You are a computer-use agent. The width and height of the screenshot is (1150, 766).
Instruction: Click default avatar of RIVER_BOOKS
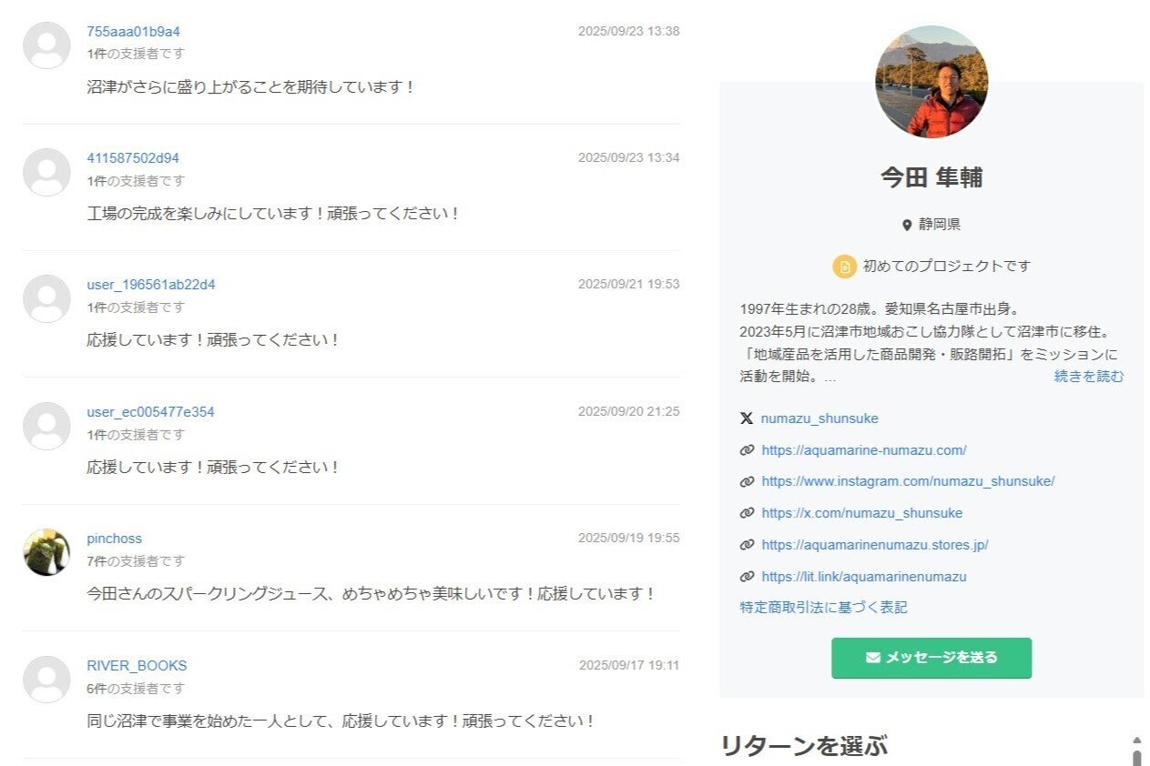point(46,680)
